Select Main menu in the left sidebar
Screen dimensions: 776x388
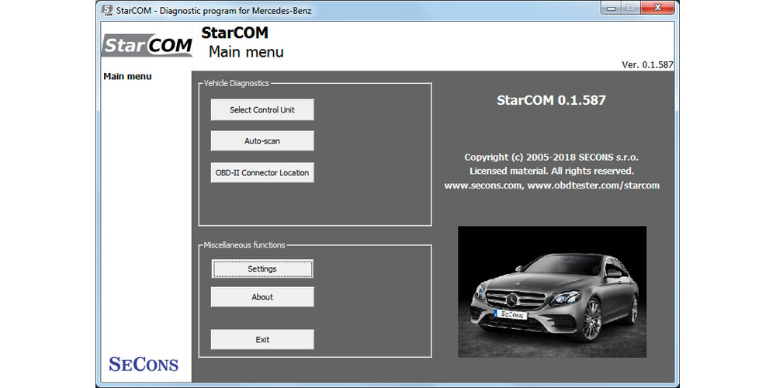[x=127, y=76]
